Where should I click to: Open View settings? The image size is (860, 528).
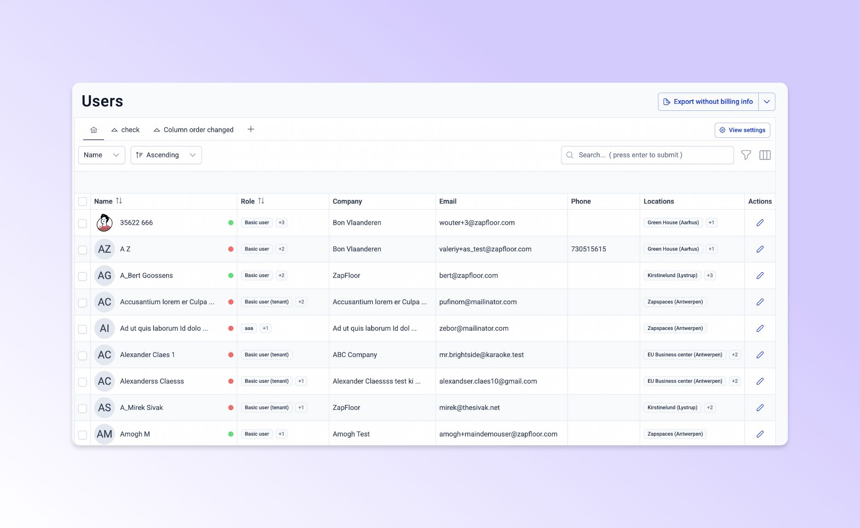[742, 130]
